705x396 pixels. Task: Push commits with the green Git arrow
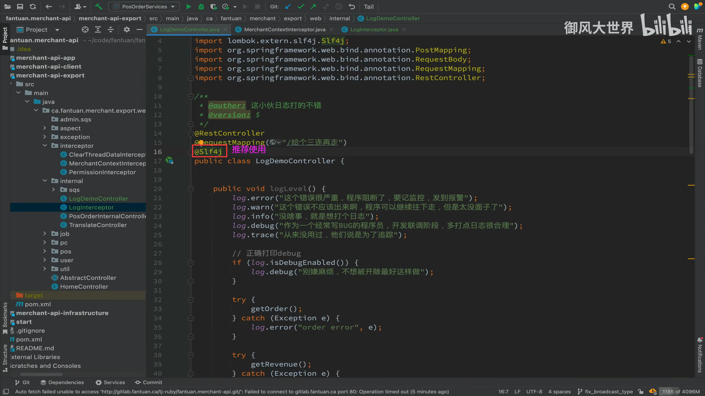tap(313, 7)
